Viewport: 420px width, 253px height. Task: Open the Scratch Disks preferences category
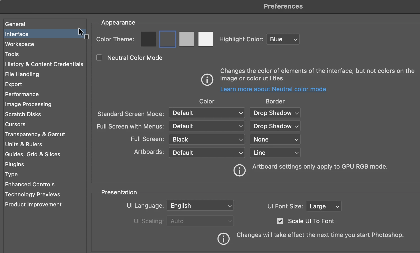point(45,114)
